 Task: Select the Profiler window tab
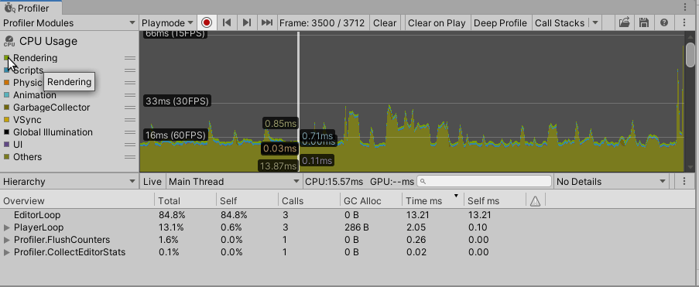point(31,8)
